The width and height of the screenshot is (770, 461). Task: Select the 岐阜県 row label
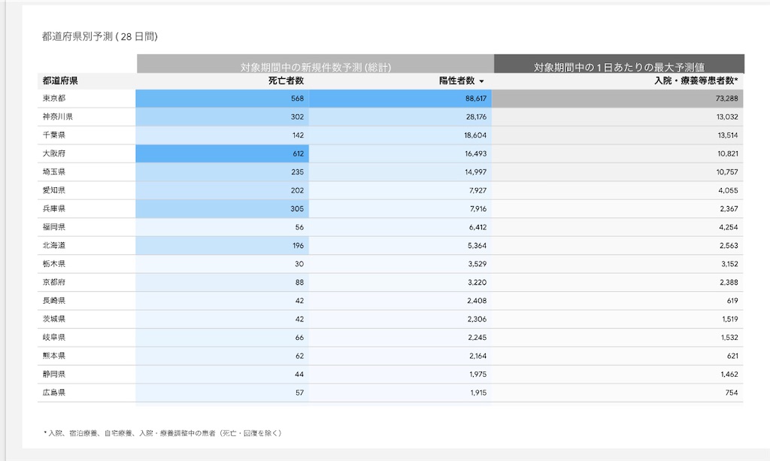(54, 338)
